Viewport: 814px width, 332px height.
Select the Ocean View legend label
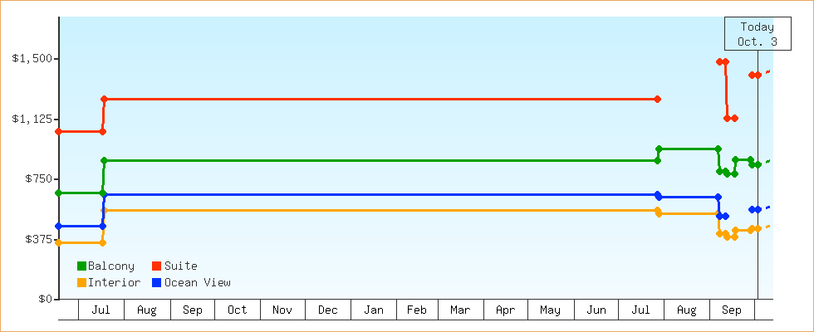pos(197,283)
